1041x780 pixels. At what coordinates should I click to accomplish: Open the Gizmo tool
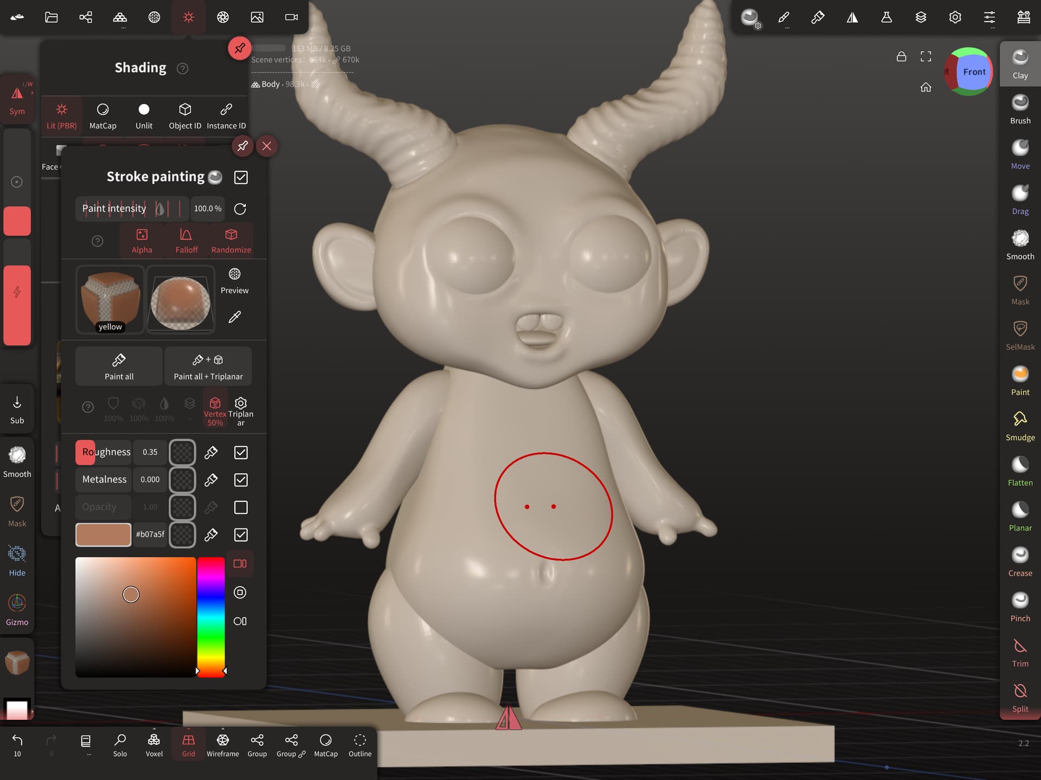17,609
